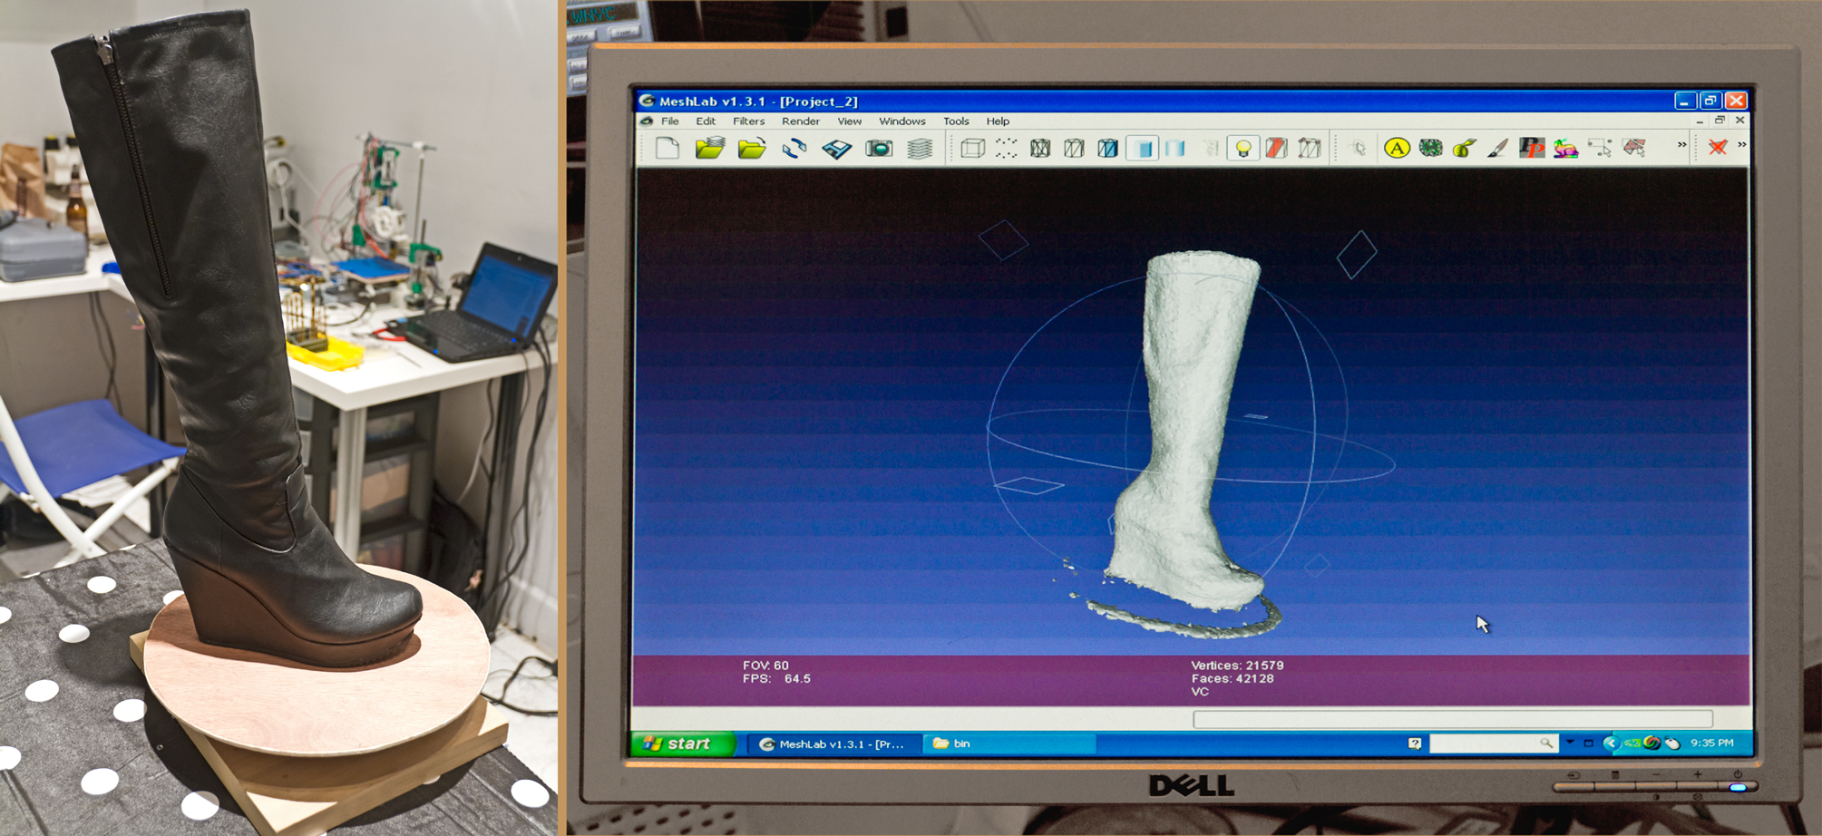
Task: Click the Import Mesh folder icon
Action: tap(752, 148)
